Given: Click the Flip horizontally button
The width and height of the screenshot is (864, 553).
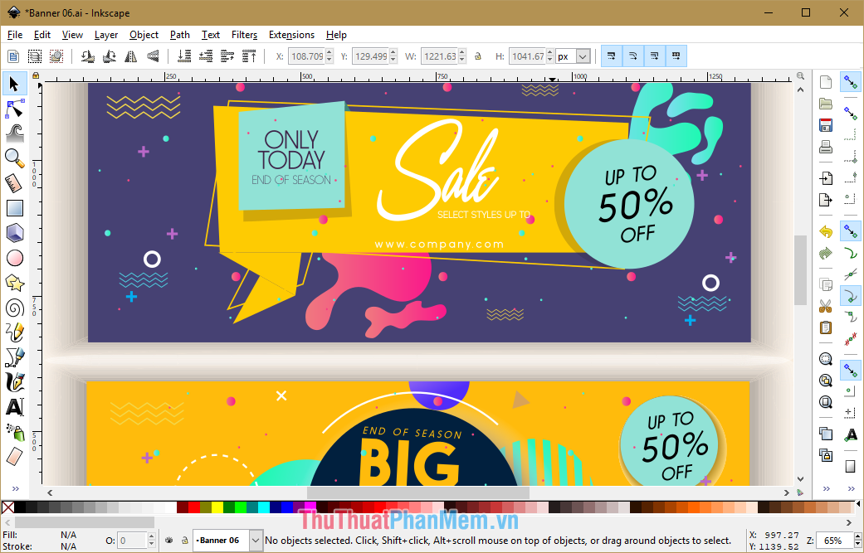Looking at the screenshot, I should click(x=131, y=56).
